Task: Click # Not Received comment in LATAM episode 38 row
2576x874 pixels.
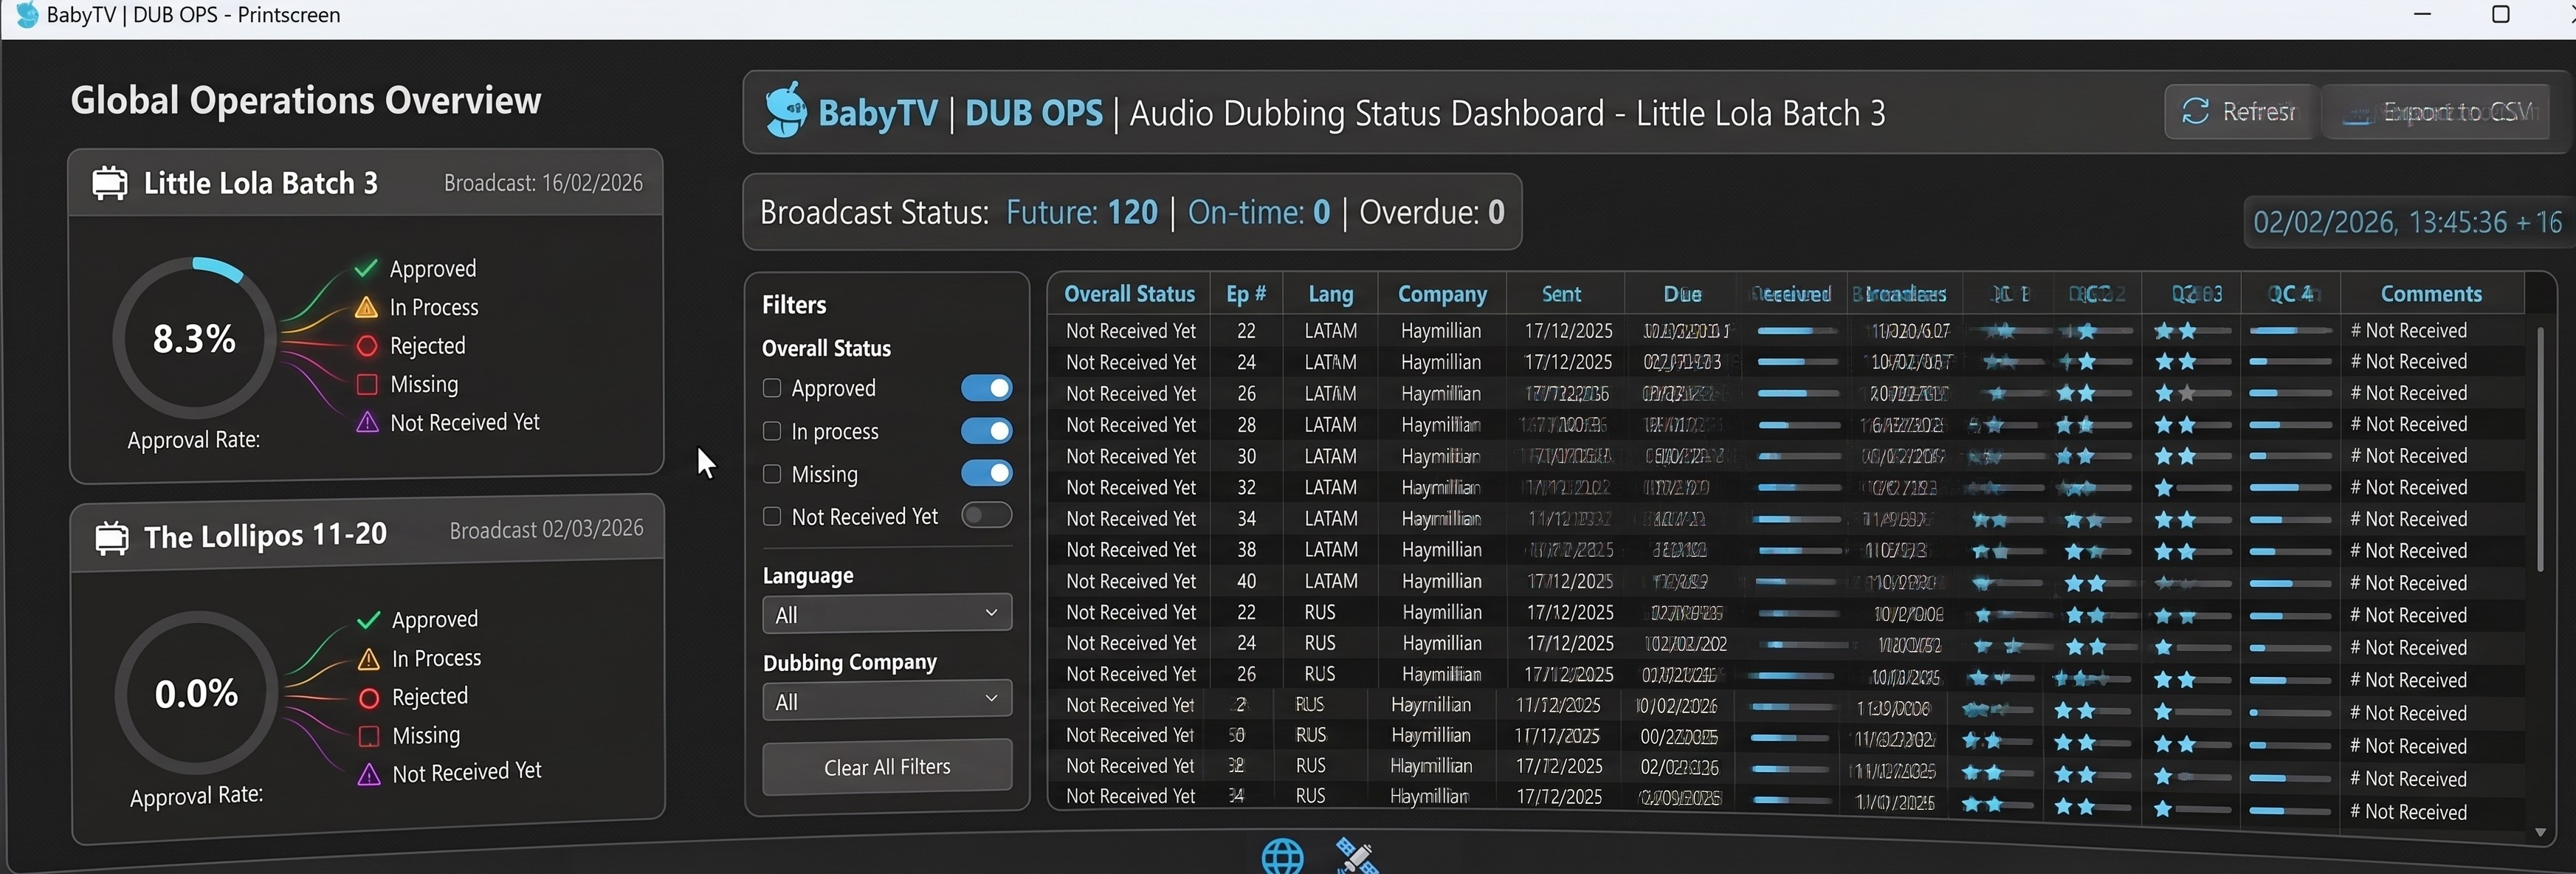Action: tap(2408, 551)
